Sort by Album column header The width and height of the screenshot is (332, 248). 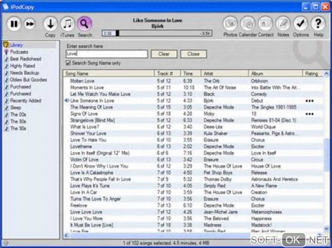[275, 74]
